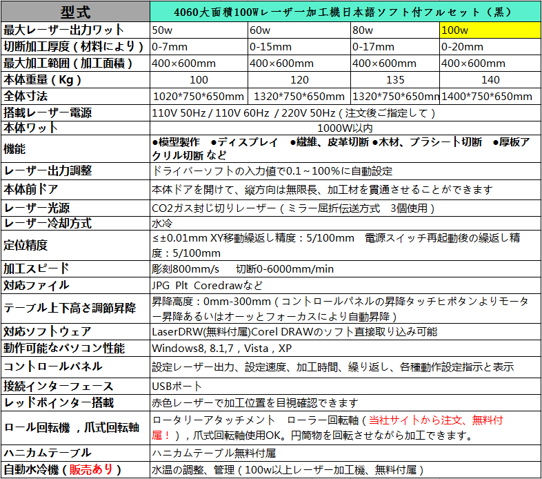Click the 50w cell
Screen dimensions: 542x479
[x=199, y=30]
